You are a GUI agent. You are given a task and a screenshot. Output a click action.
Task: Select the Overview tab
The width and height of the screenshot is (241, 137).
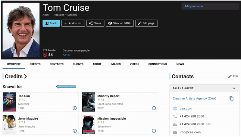click(x=14, y=64)
